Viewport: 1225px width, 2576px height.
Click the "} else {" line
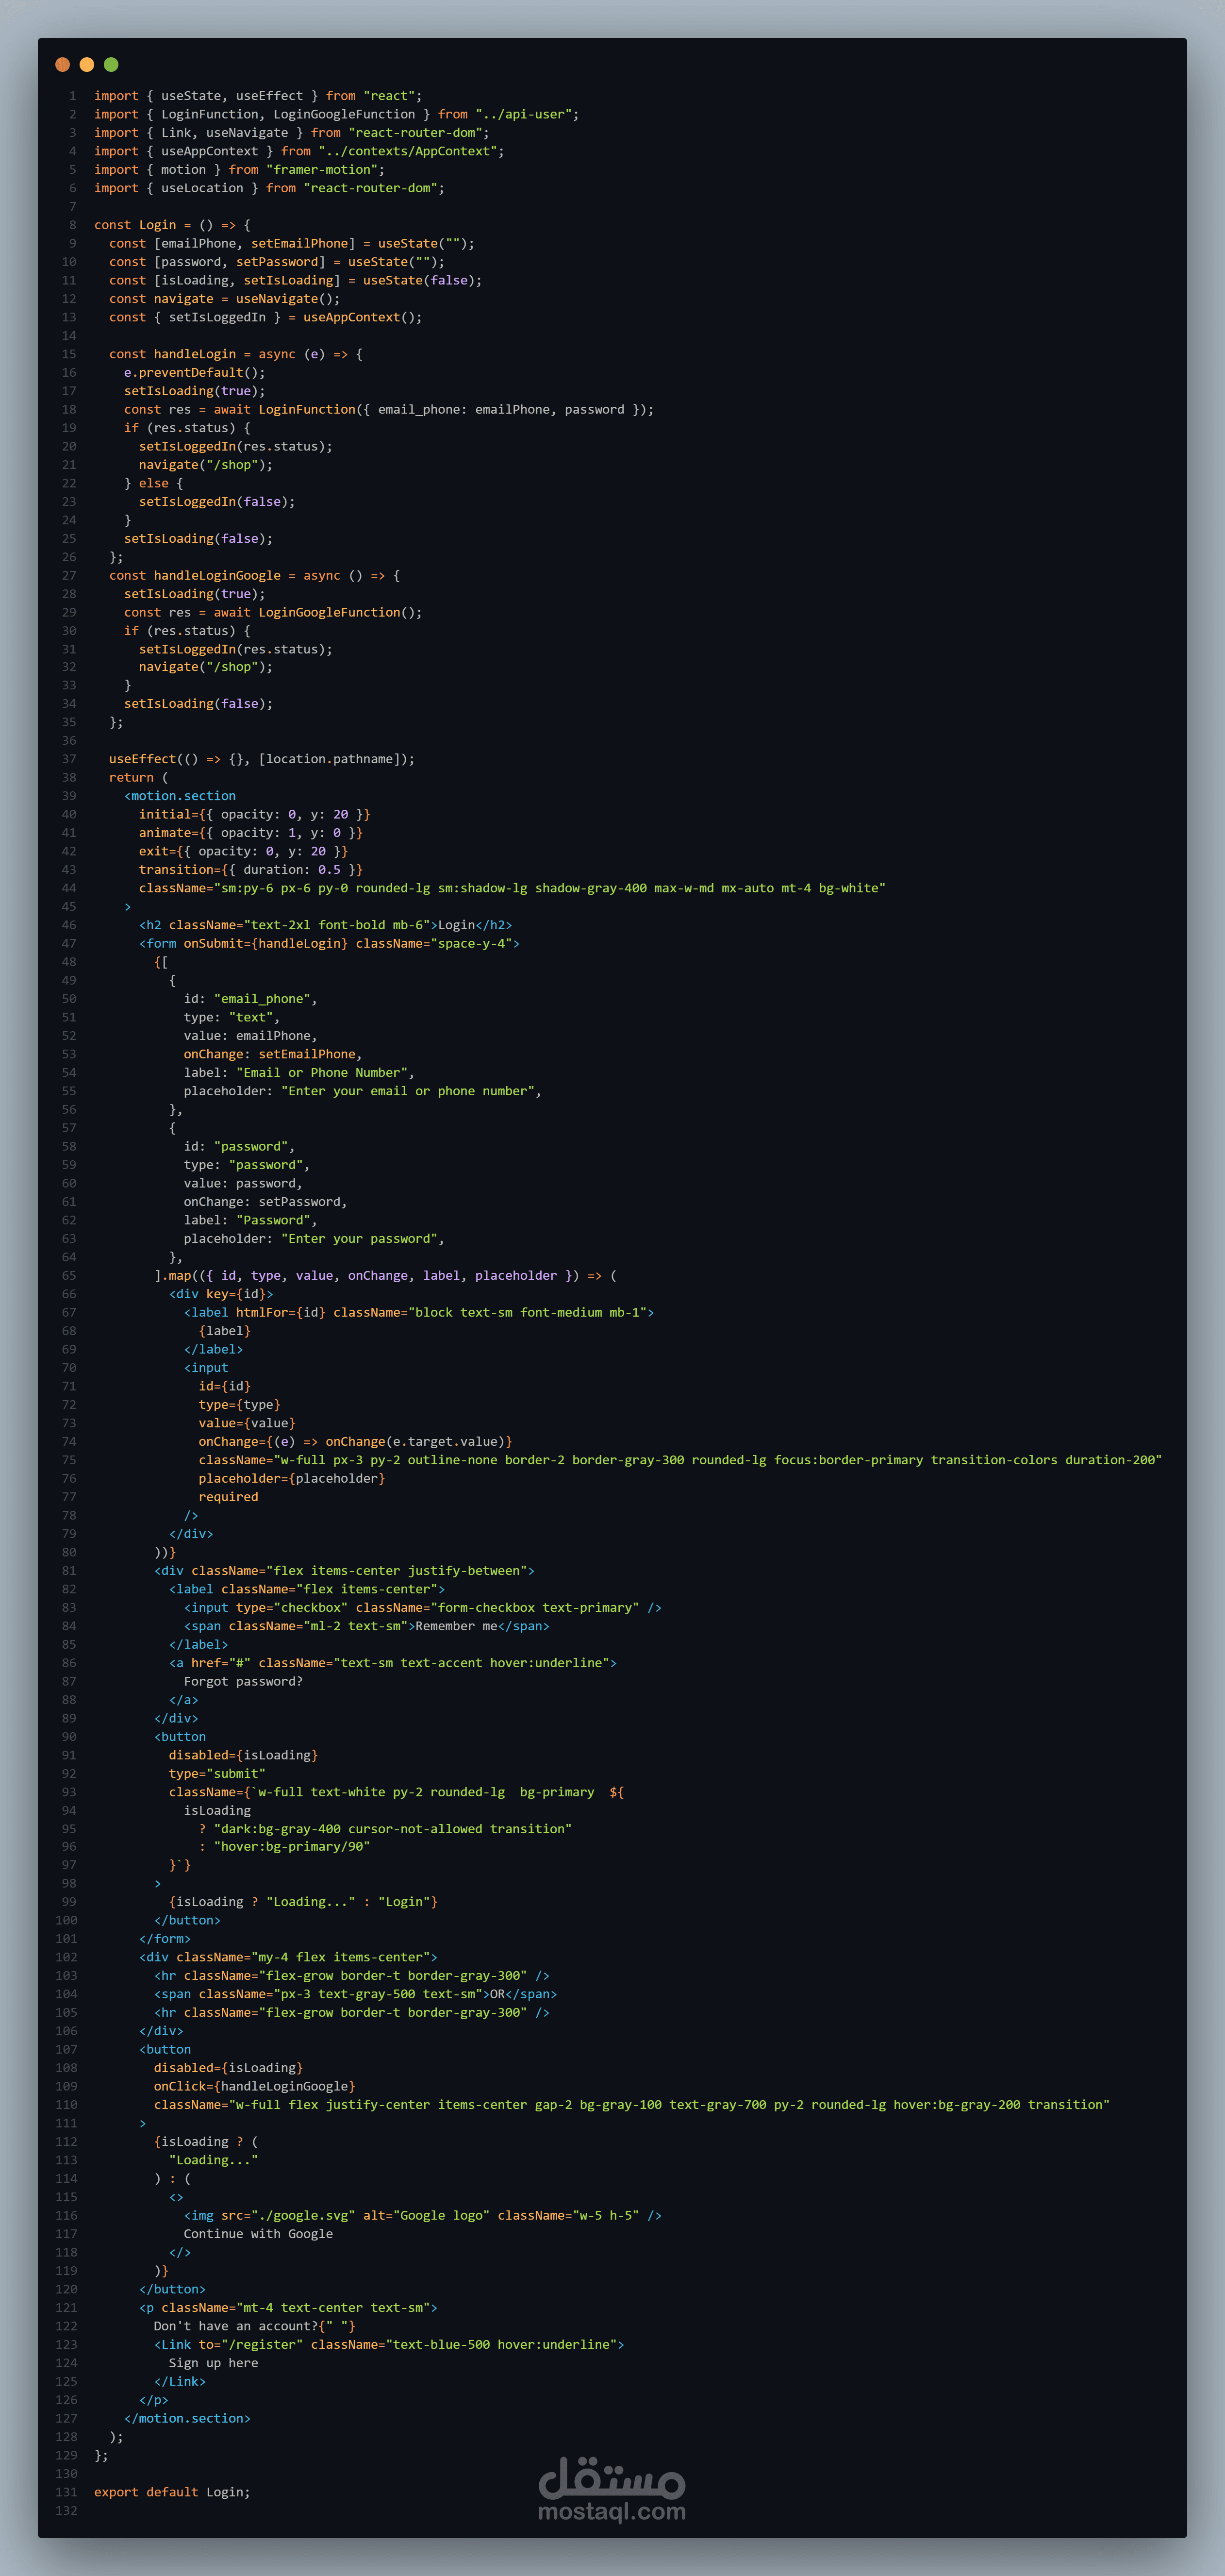tap(154, 483)
